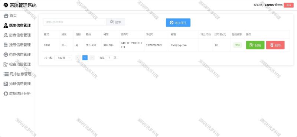Focus the doctor name search field
This screenshot has height=137, width=297.
[75, 22]
